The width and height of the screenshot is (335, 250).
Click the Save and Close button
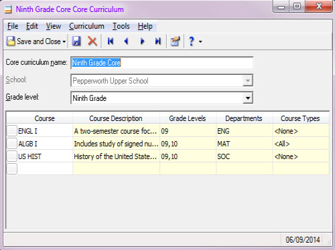pyautogui.click(x=33, y=41)
